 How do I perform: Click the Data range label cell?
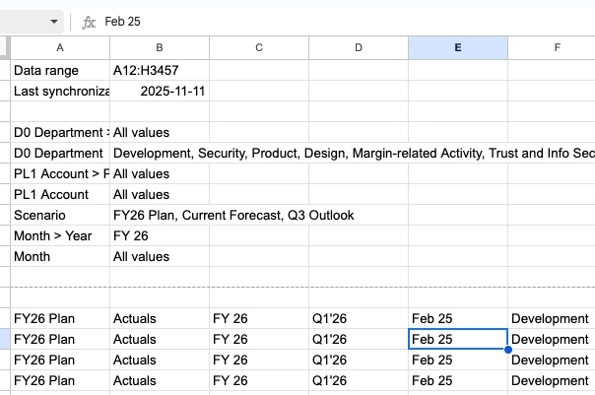(x=60, y=71)
